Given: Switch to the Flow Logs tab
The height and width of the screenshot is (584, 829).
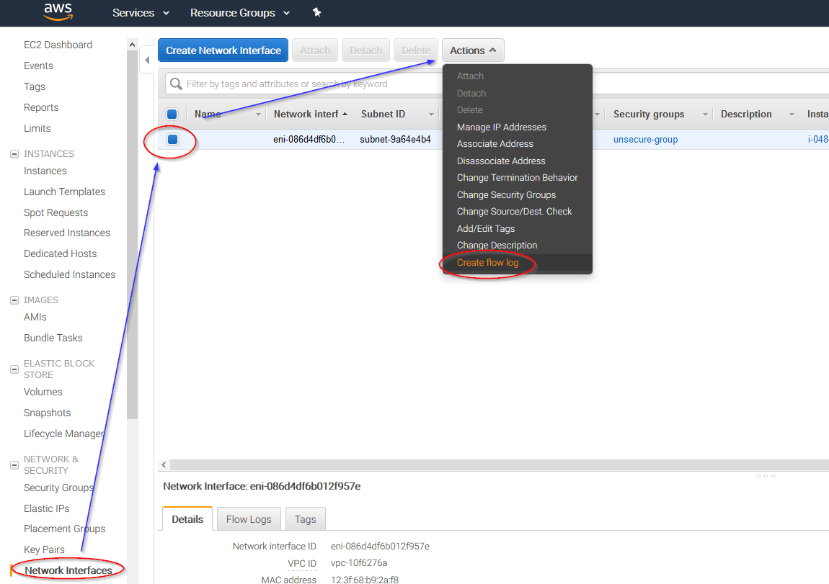Looking at the screenshot, I should coord(249,519).
